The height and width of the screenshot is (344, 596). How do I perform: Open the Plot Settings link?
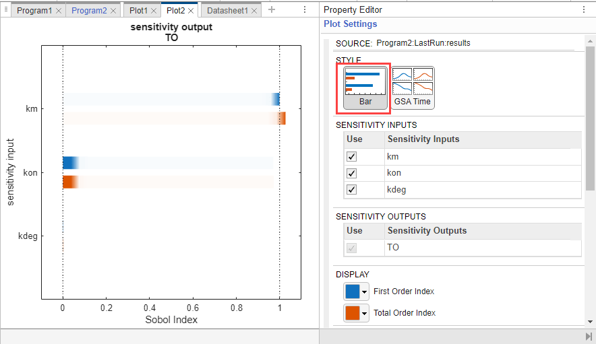click(350, 24)
